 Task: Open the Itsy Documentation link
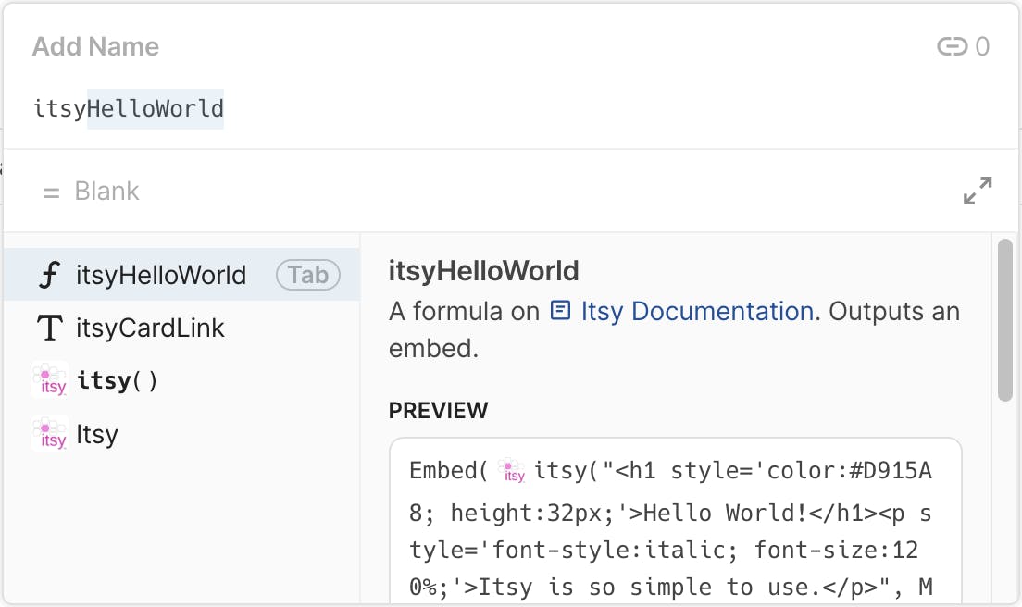(x=697, y=311)
